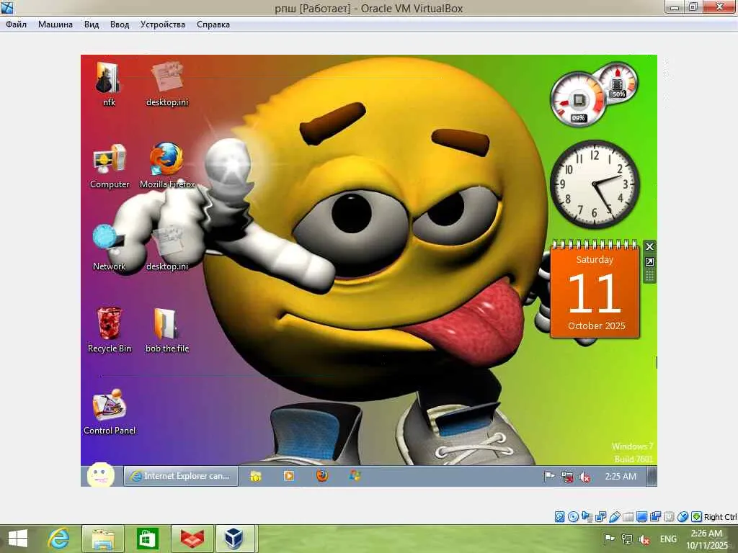Select the Computer desktop icon
Viewport: 738px width, 553px height.
click(x=110, y=166)
